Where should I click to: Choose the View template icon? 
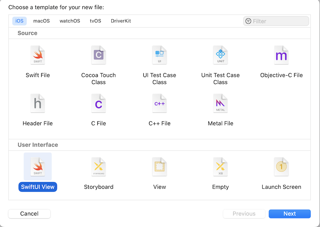pos(160,167)
